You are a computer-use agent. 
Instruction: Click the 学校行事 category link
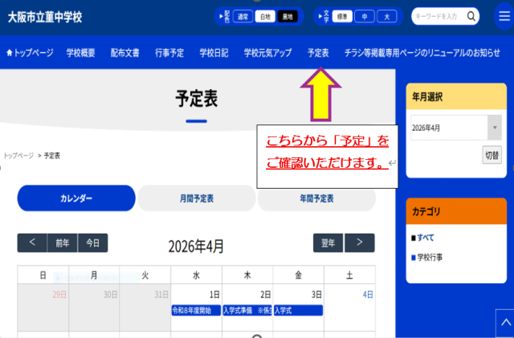click(430, 257)
